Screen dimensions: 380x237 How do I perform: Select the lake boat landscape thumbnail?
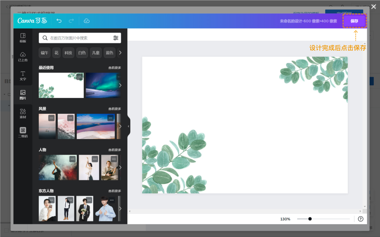(x=47, y=126)
